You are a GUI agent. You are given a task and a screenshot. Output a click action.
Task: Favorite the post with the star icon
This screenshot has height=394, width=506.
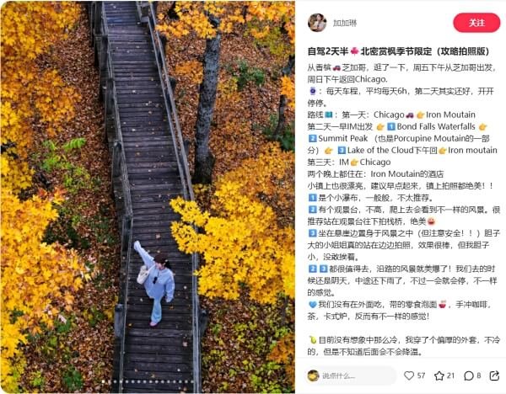click(x=439, y=375)
